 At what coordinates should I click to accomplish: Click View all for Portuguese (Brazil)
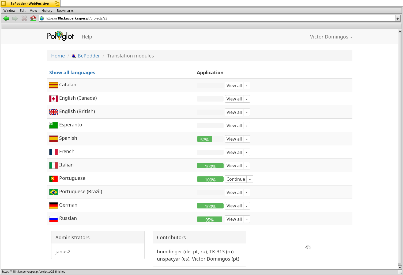coord(234,192)
